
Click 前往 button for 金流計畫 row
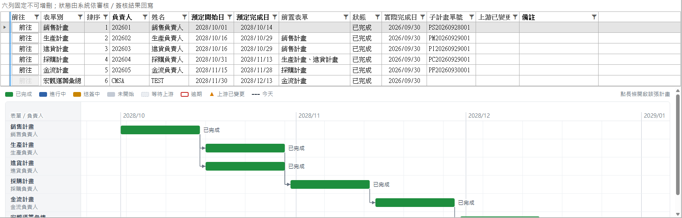point(25,70)
